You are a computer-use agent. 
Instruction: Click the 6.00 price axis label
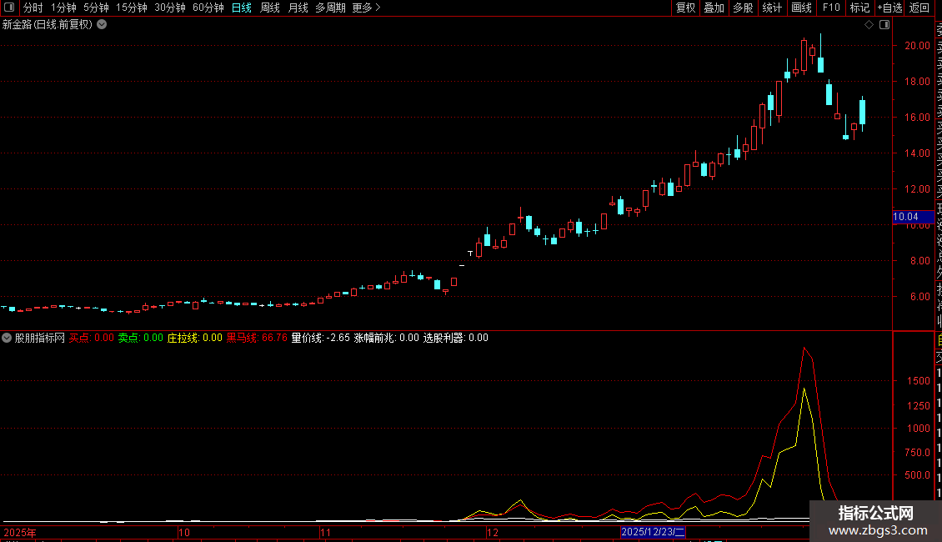tap(919, 297)
